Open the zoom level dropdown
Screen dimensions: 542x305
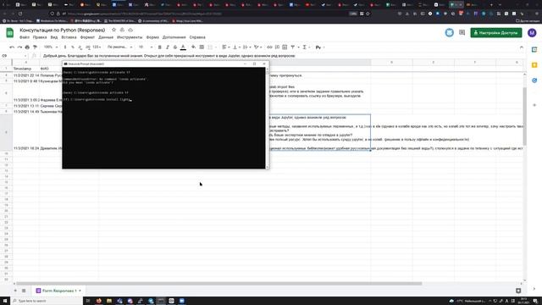[x=51, y=47]
